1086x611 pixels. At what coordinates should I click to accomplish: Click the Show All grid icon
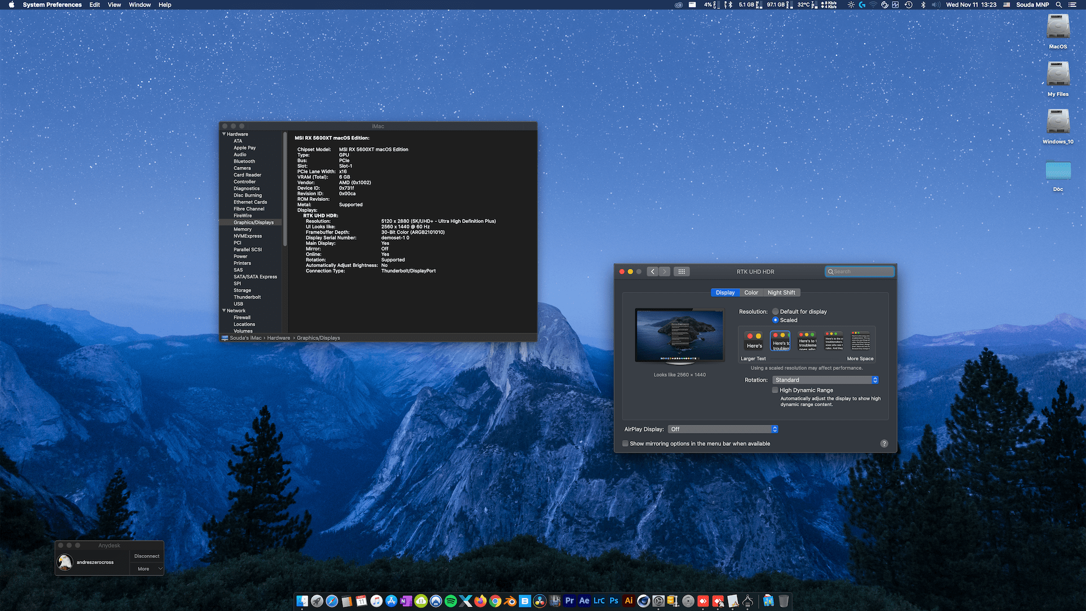point(682,272)
